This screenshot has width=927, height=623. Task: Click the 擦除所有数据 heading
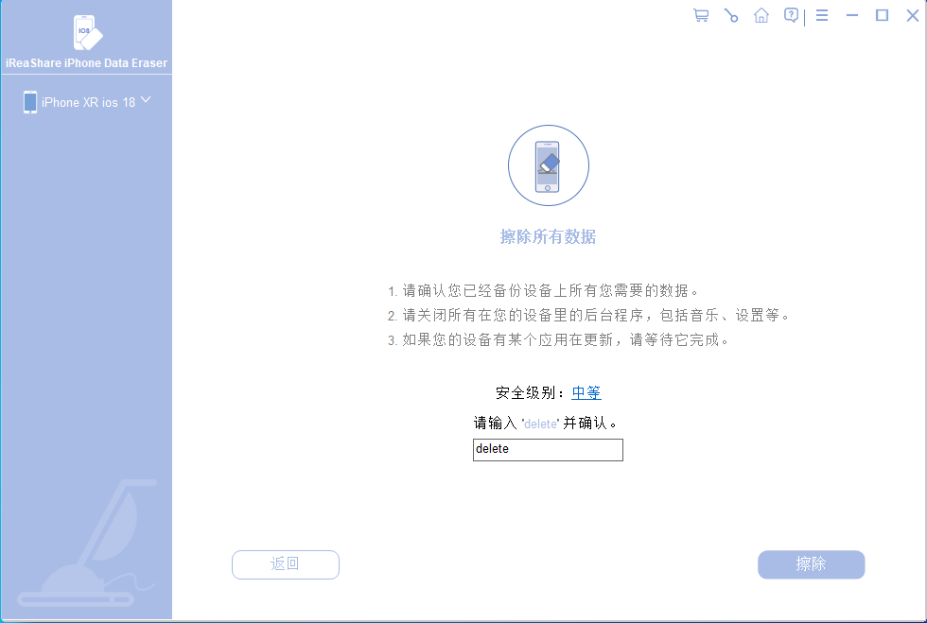pos(548,237)
